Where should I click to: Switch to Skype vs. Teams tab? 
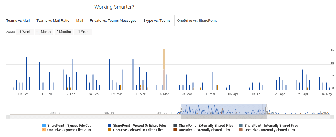[157, 21]
